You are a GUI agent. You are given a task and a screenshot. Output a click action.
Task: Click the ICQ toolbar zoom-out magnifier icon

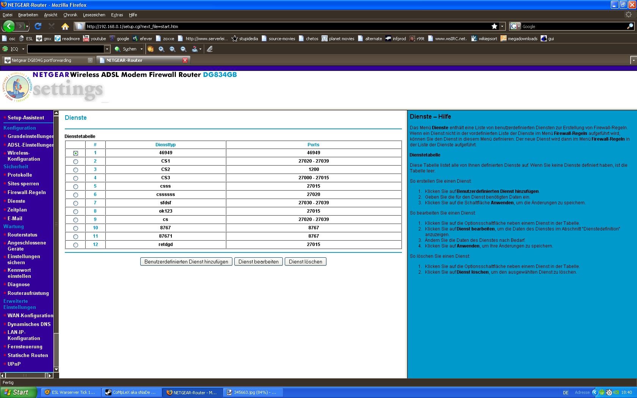click(184, 49)
